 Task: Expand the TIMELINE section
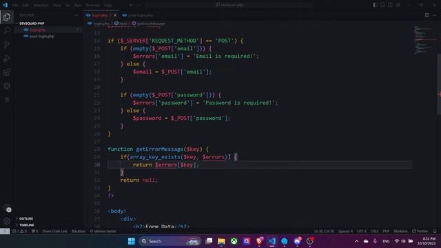26,225
